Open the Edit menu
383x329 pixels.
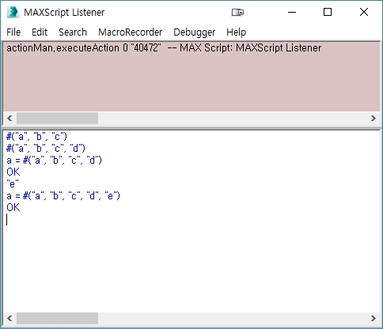pyautogui.click(x=40, y=32)
